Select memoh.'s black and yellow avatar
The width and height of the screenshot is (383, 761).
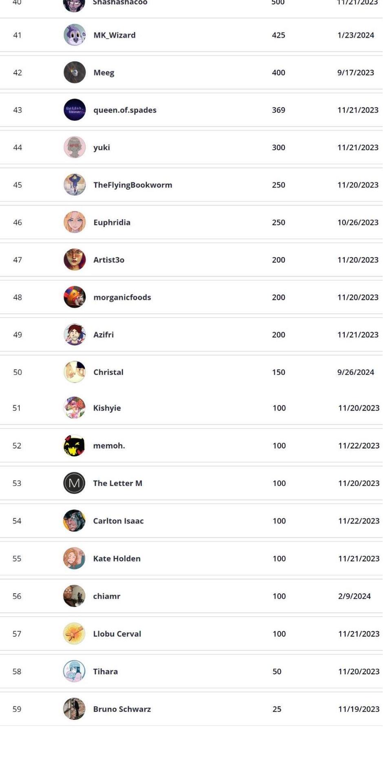(74, 446)
